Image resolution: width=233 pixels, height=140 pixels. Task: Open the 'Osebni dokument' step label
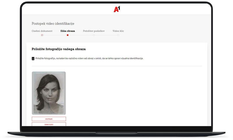pyautogui.click(x=42, y=31)
